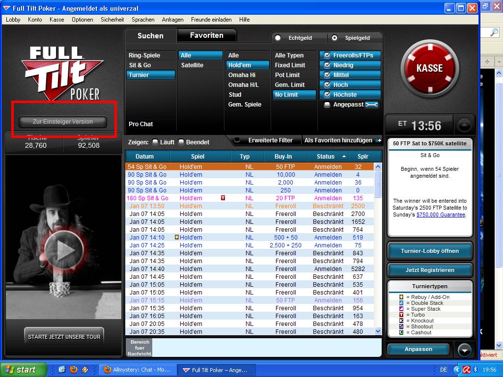Click the Anpassen button
Screen dimensions: 503x377
(x=419, y=349)
